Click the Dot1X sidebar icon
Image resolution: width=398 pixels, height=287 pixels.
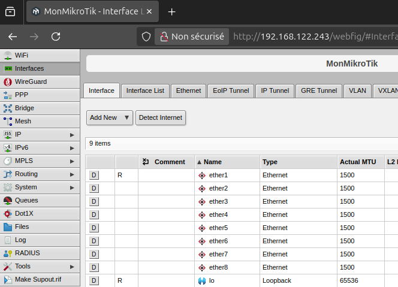coord(8,214)
